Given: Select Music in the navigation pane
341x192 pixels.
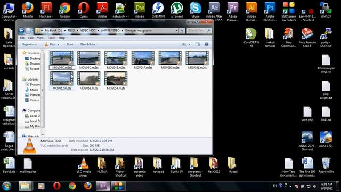Looking at the screenshot, I should 34,90.
